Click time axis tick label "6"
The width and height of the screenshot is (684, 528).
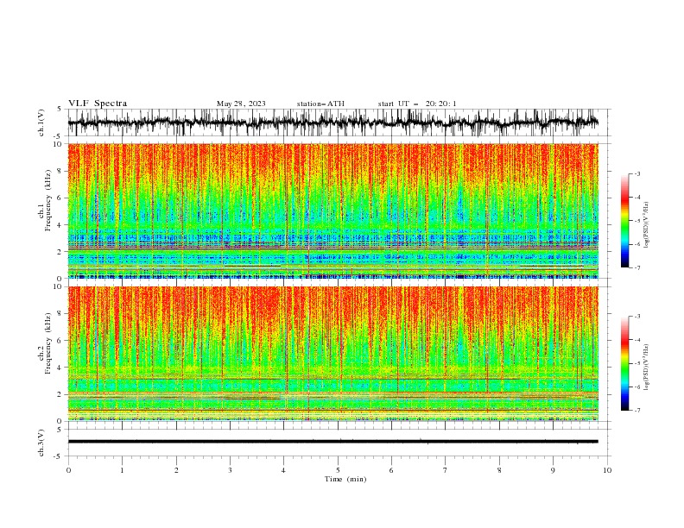coord(391,470)
